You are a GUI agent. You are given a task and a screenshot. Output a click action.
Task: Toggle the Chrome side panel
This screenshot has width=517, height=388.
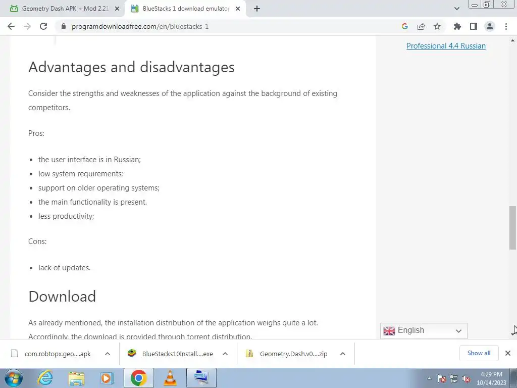pos(474,26)
